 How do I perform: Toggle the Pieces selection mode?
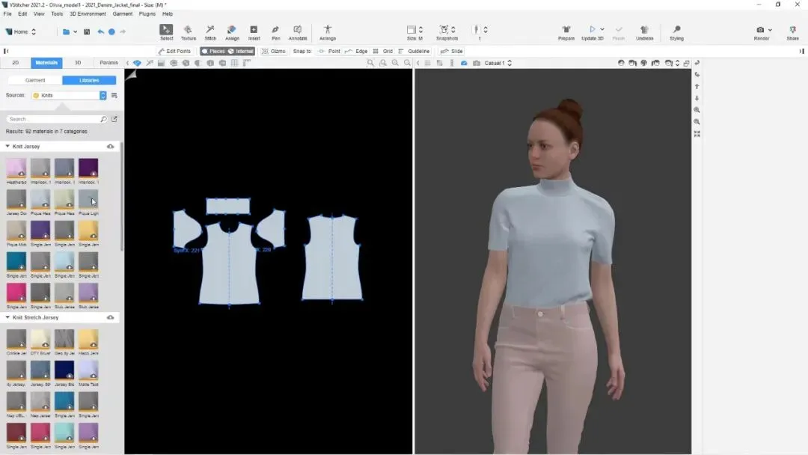213,52
